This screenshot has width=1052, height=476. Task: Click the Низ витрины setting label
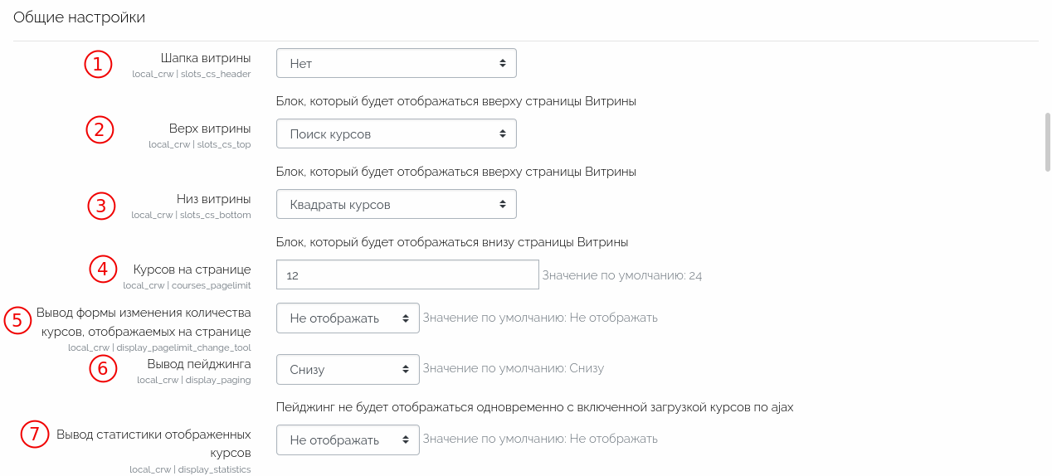click(x=213, y=199)
